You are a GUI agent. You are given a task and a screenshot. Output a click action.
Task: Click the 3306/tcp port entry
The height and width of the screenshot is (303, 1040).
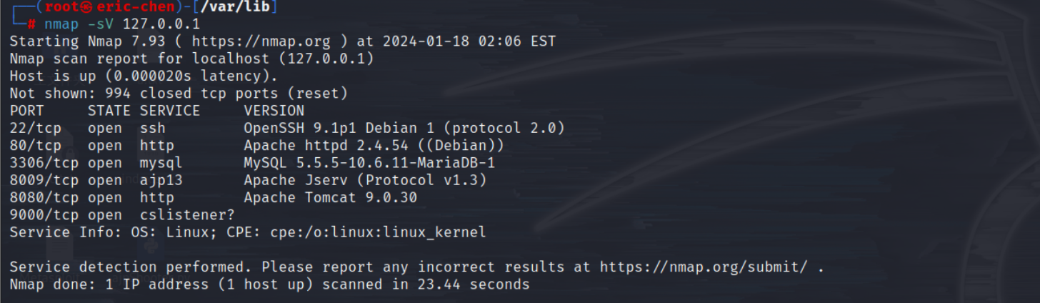(44, 162)
